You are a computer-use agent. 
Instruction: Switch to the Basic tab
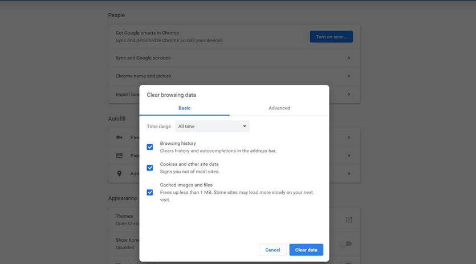pos(184,108)
